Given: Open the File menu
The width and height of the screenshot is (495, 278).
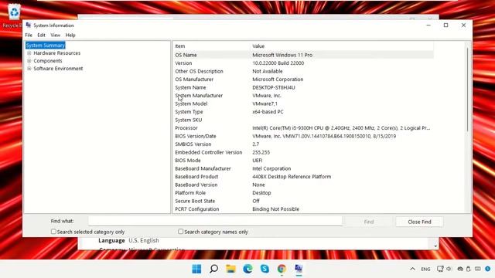Looking at the screenshot, I should click(29, 35).
